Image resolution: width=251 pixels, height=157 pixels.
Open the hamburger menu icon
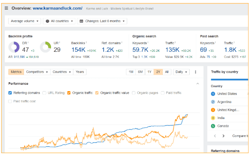6,8
